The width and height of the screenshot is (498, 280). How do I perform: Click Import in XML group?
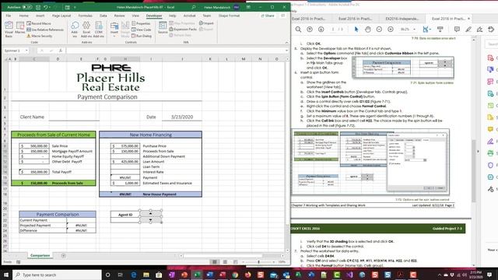pos(206,23)
